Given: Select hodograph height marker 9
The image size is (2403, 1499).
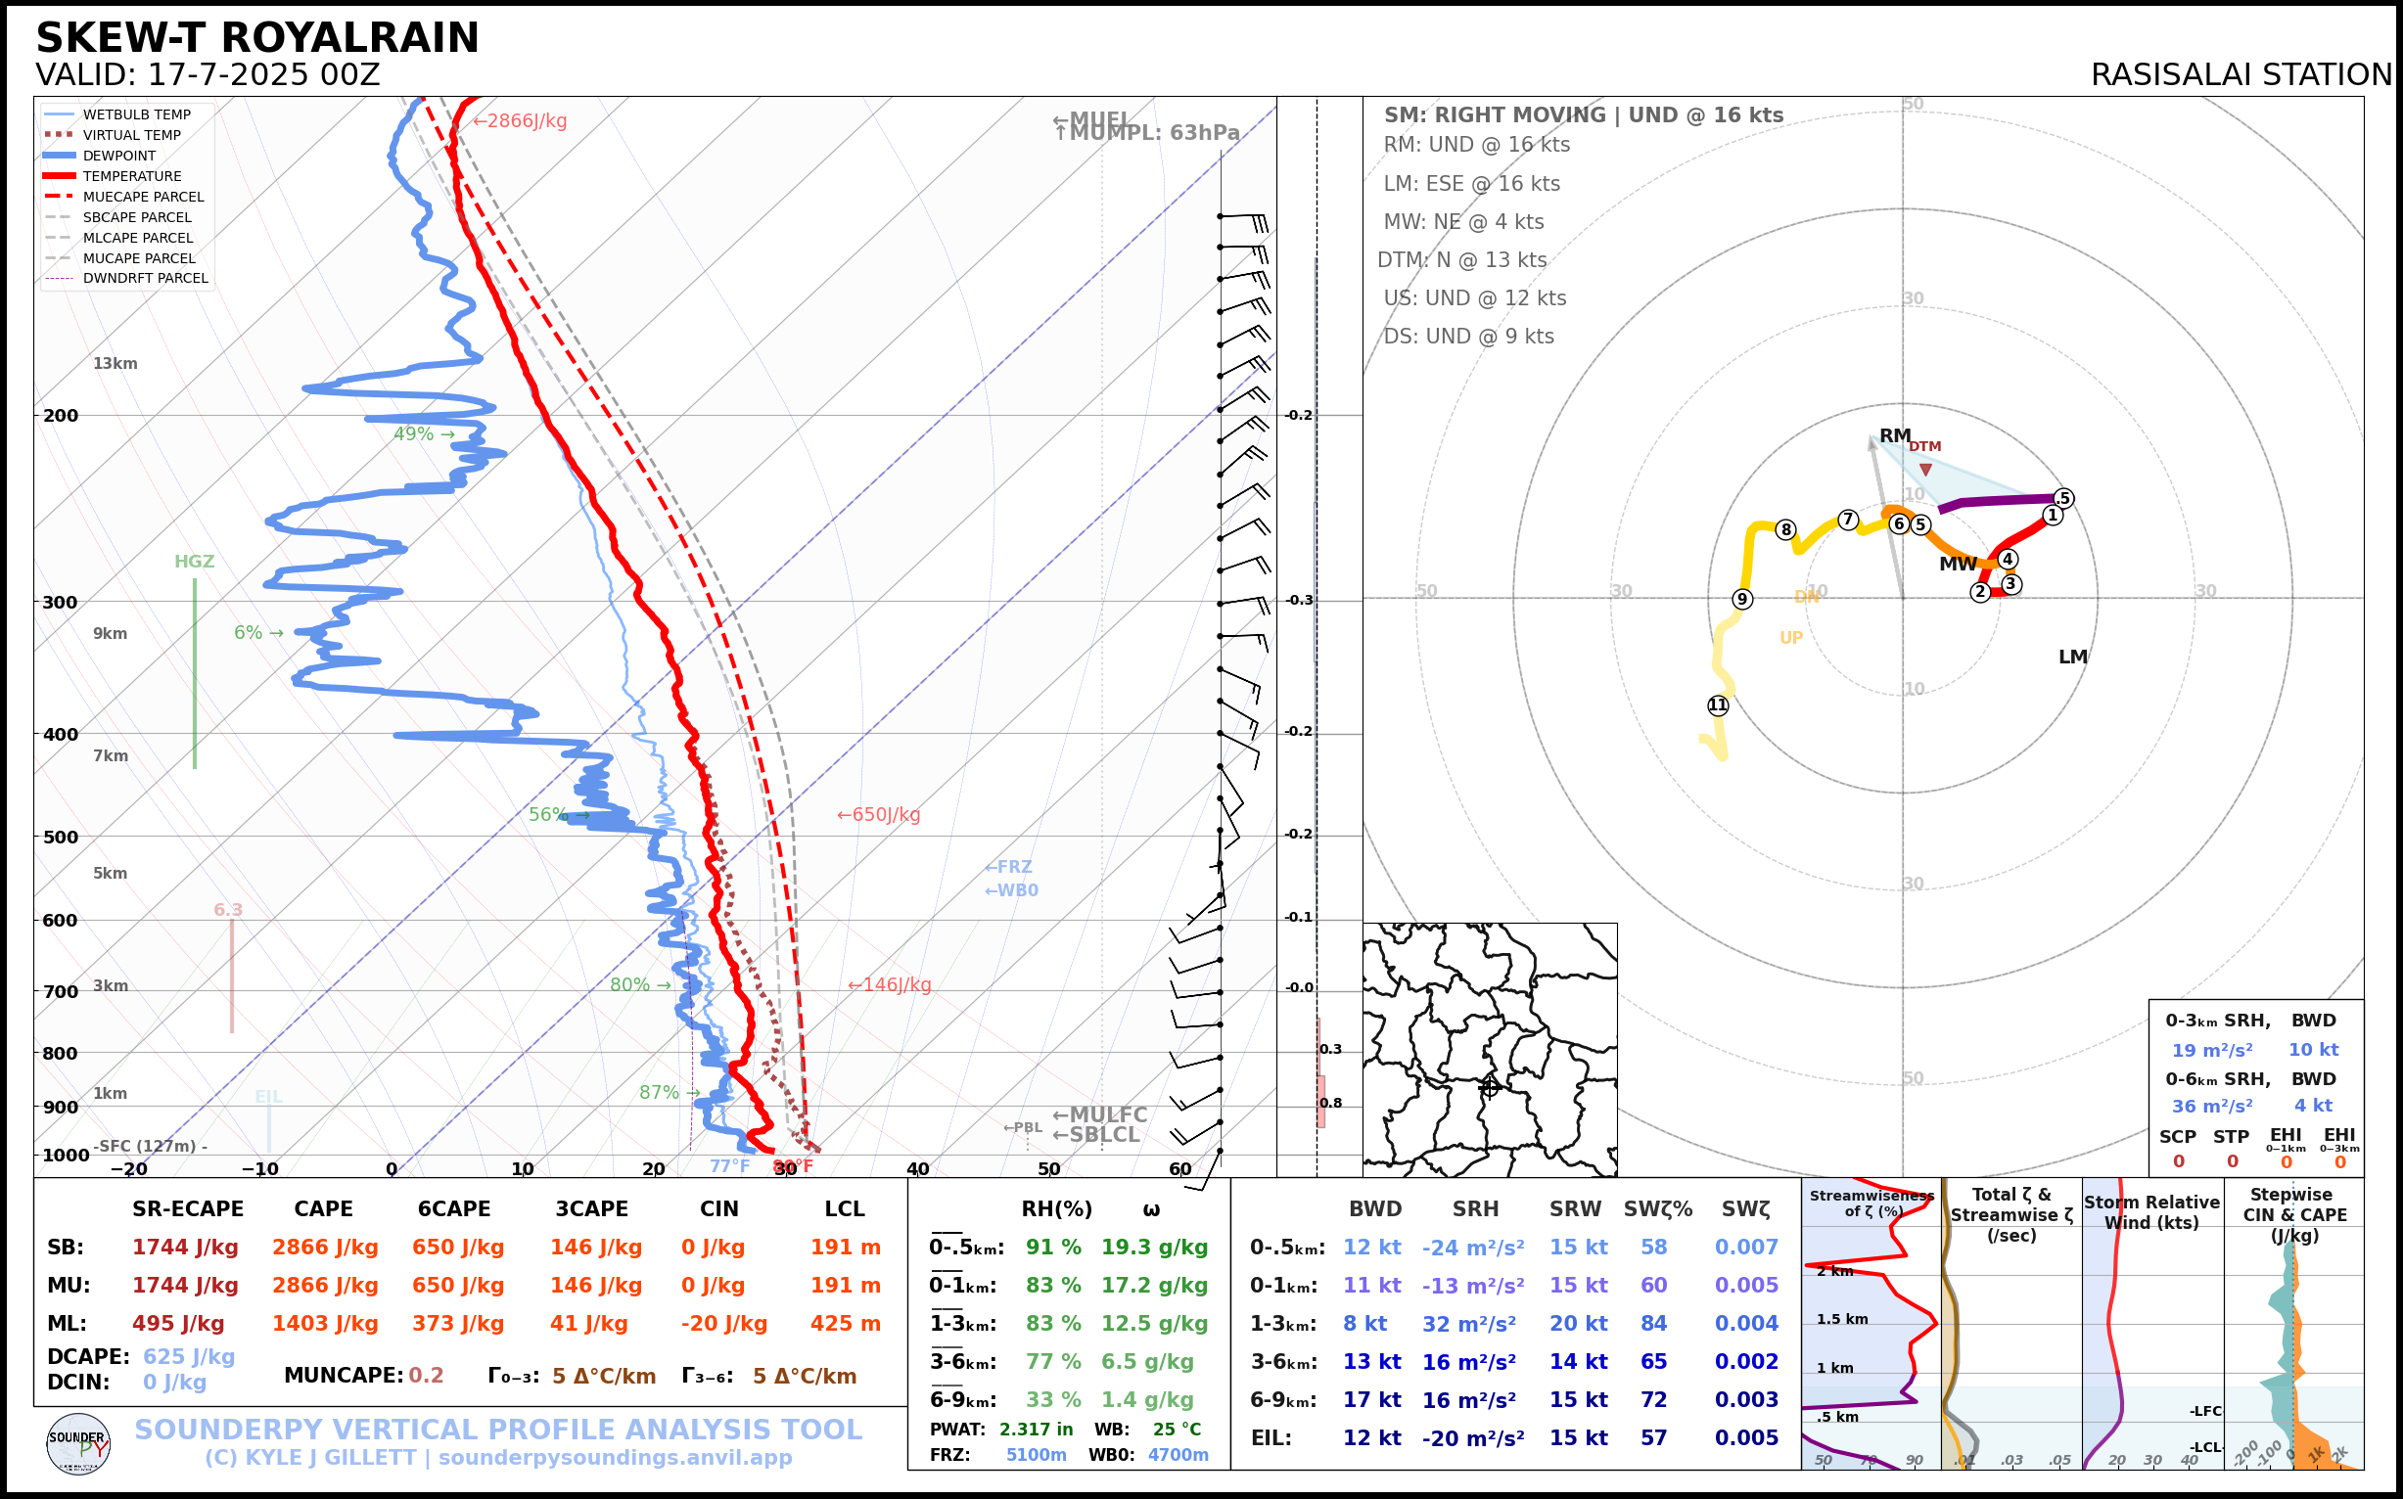Looking at the screenshot, I should pyautogui.click(x=1741, y=599).
